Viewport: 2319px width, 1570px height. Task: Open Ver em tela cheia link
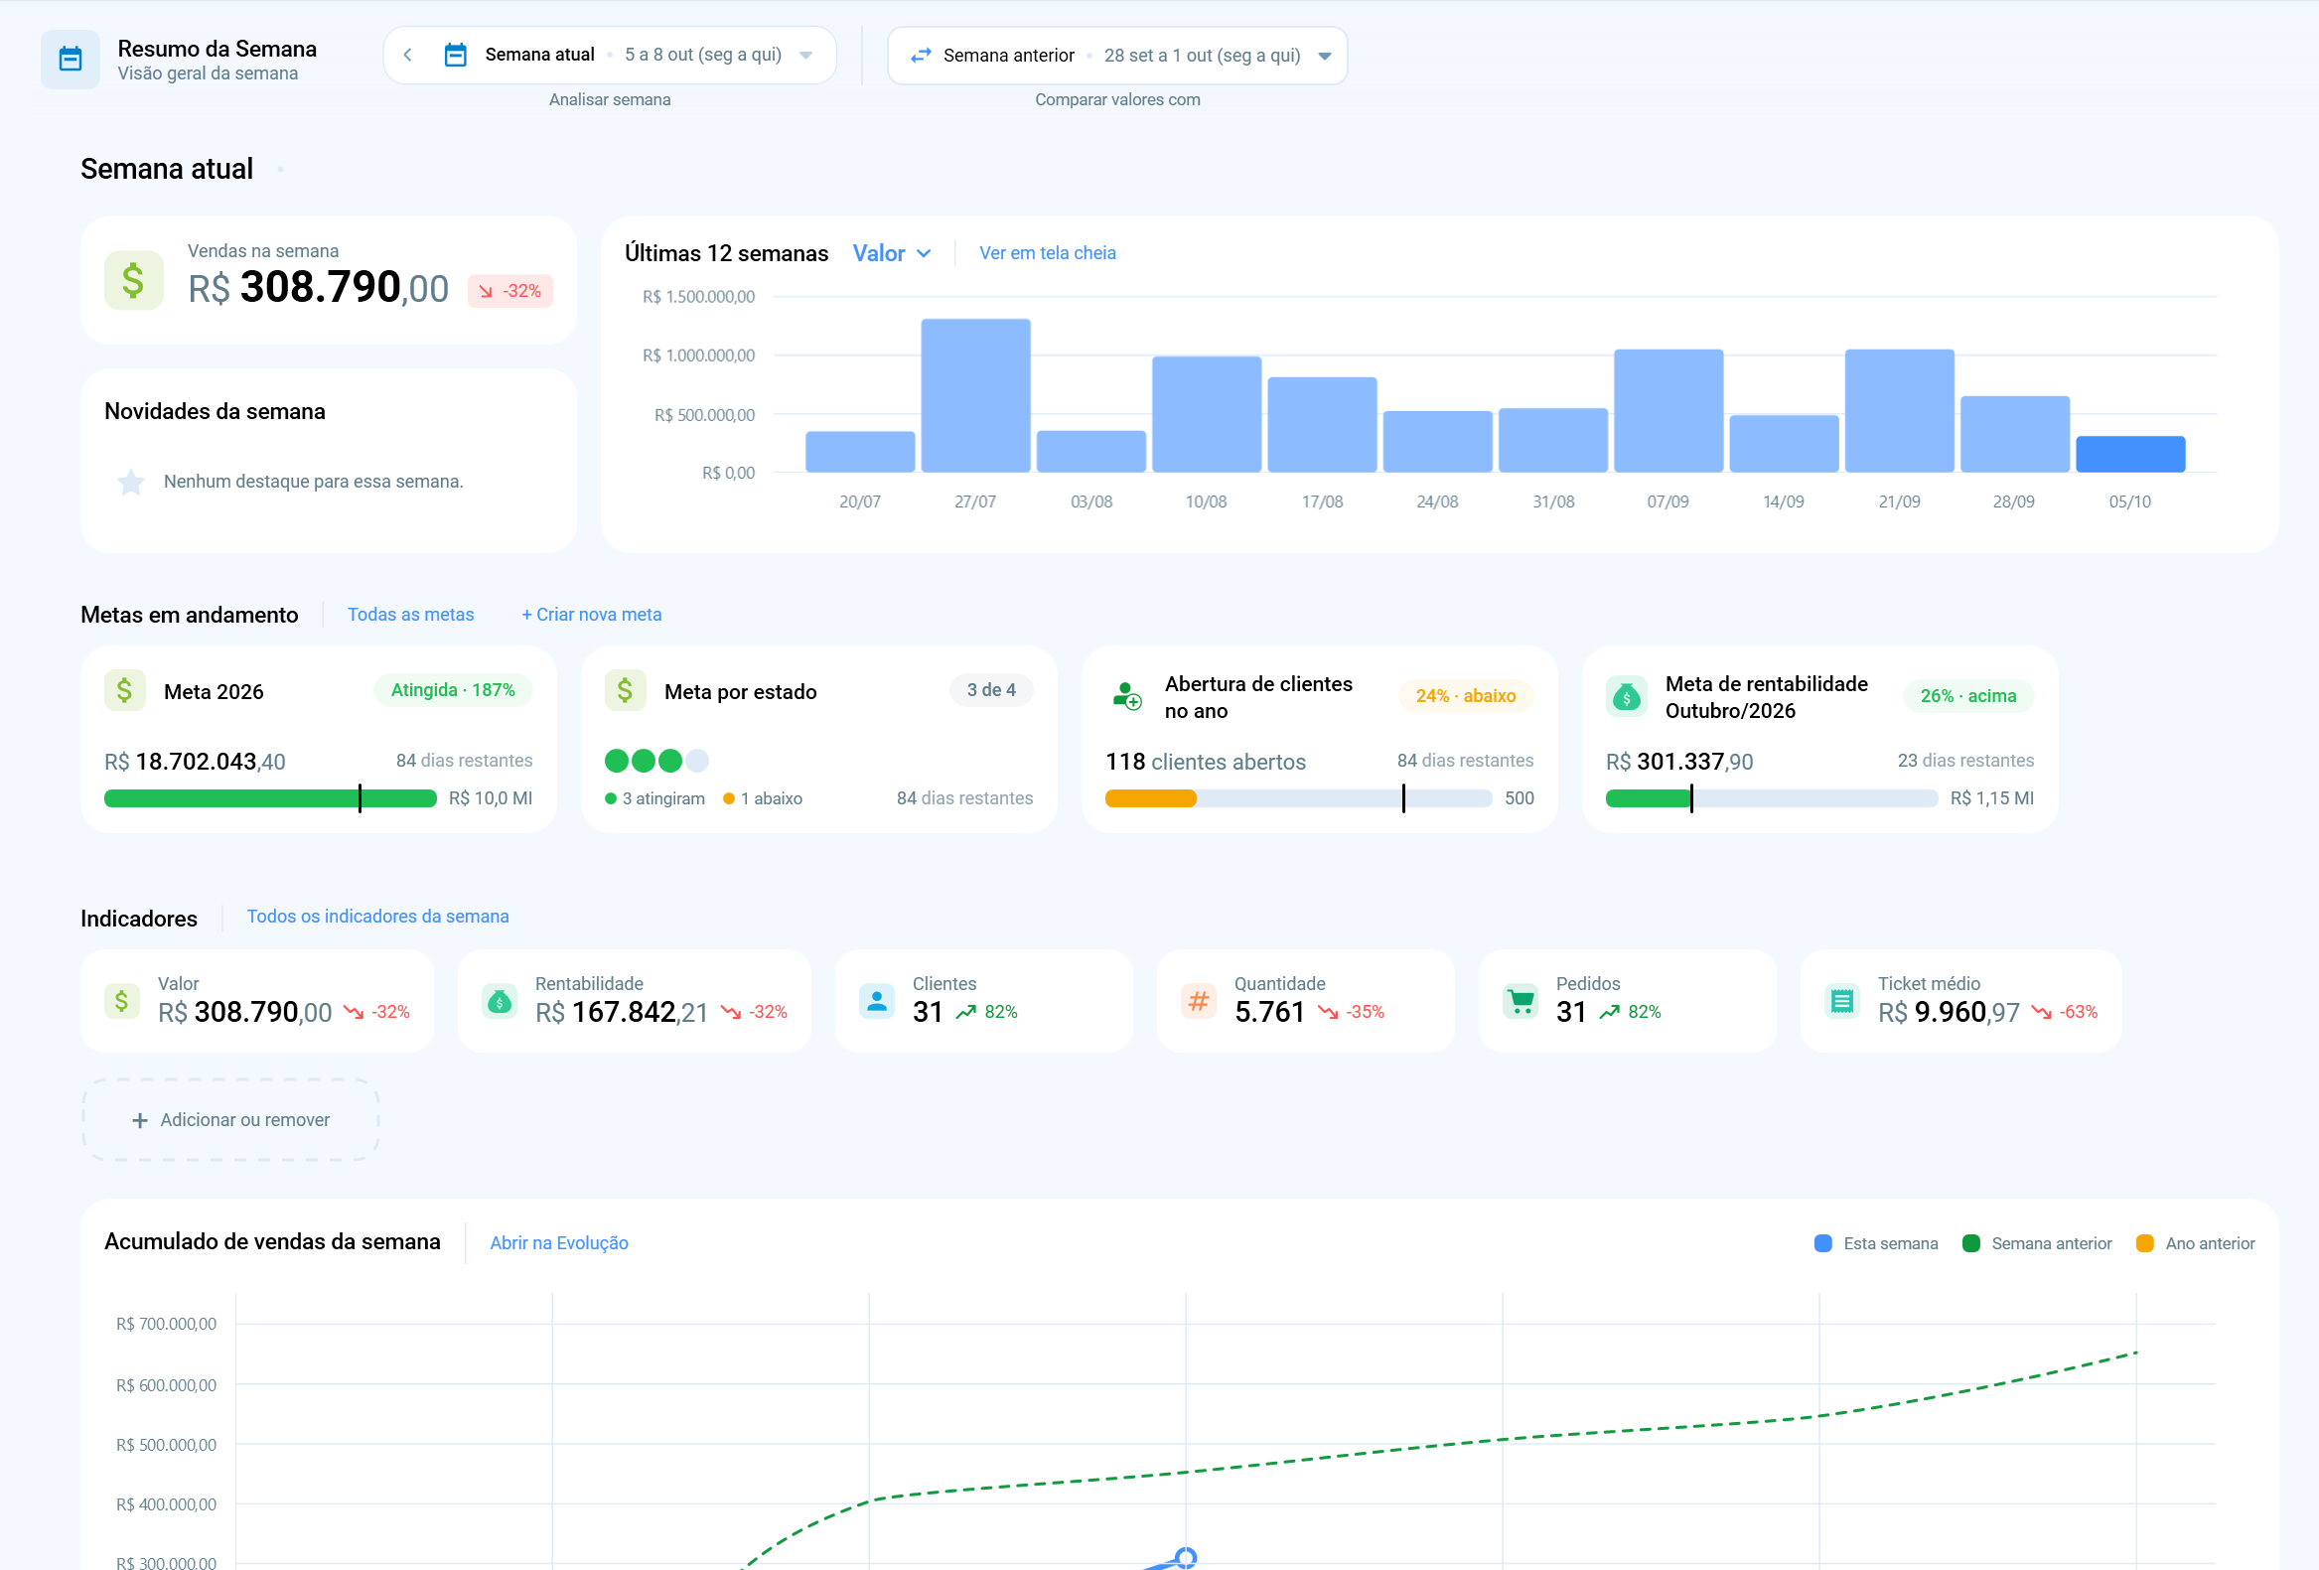[1048, 253]
